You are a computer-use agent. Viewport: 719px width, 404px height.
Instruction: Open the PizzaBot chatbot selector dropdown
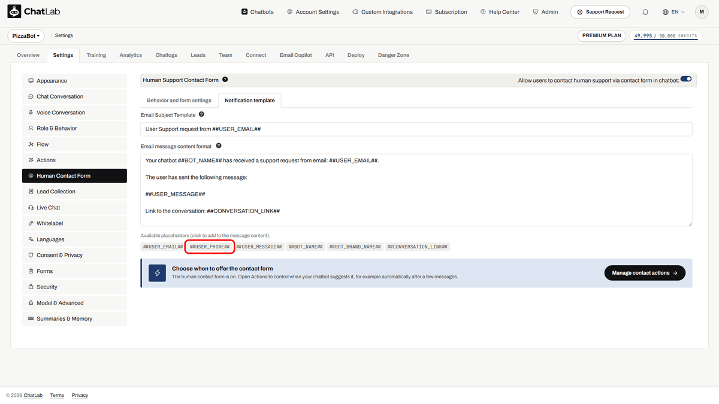point(26,36)
